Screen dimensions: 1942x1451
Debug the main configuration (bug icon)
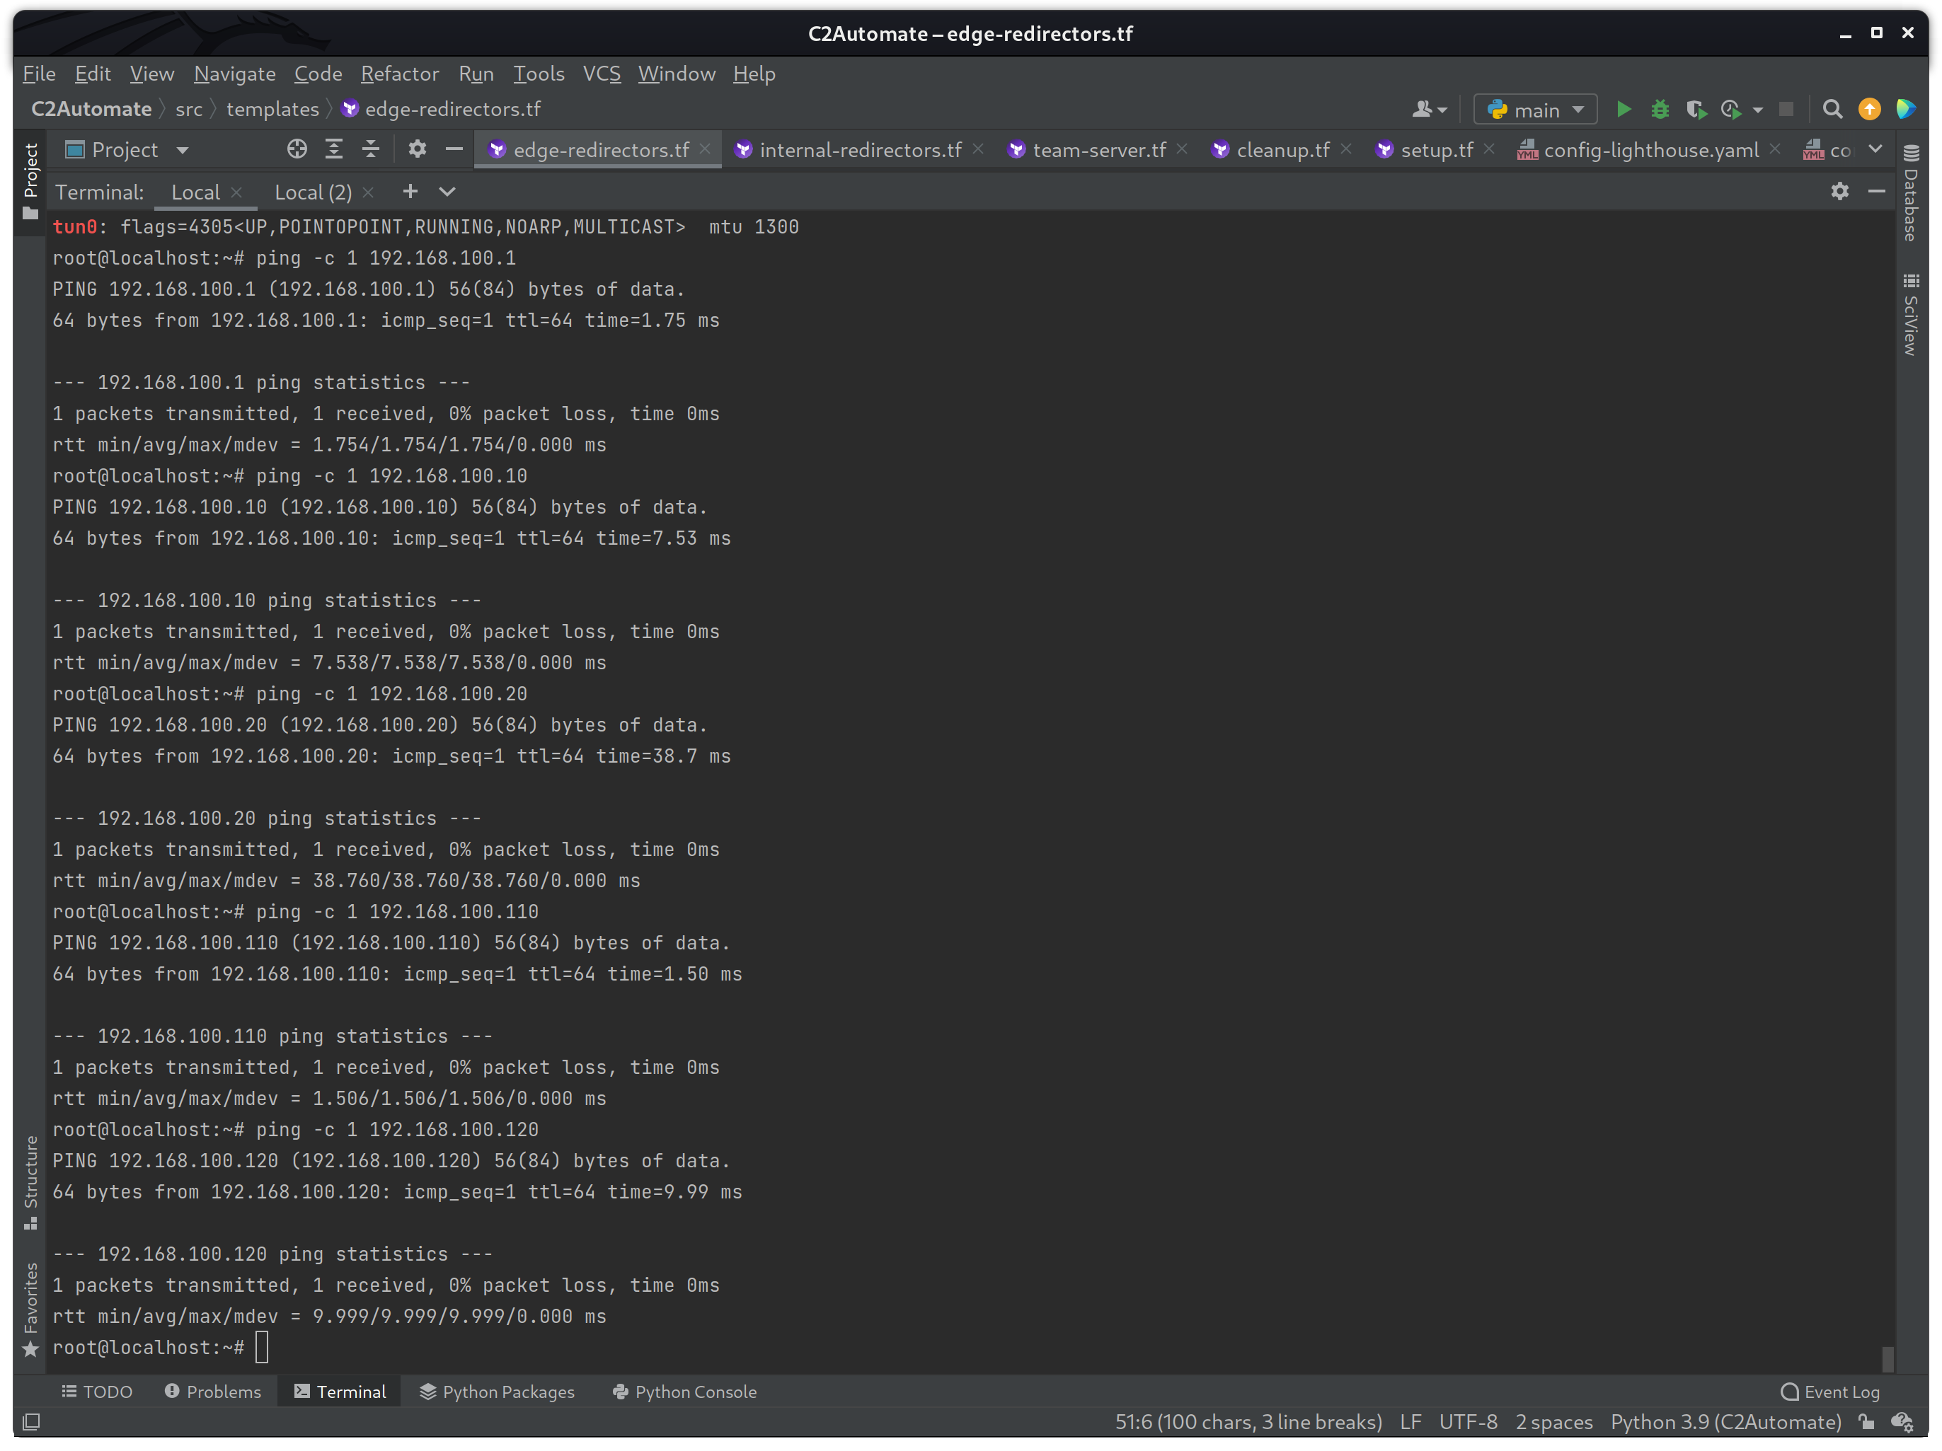point(1660,109)
